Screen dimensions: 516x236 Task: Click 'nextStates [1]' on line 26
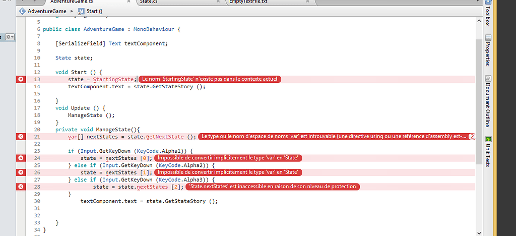click(127, 172)
